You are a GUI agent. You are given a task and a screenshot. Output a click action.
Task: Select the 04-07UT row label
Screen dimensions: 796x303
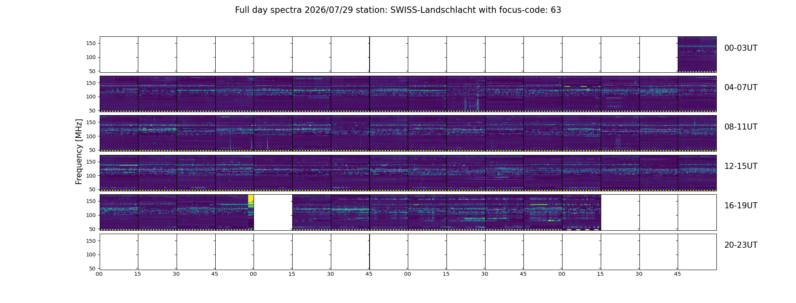(741, 87)
